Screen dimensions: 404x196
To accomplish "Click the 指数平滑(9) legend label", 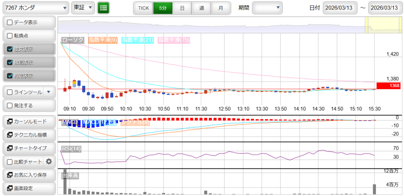I will (103, 40).
